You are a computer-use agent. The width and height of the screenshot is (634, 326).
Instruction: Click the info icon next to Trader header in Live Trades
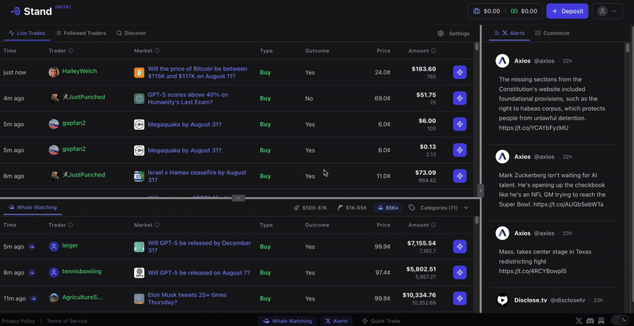(x=71, y=51)
